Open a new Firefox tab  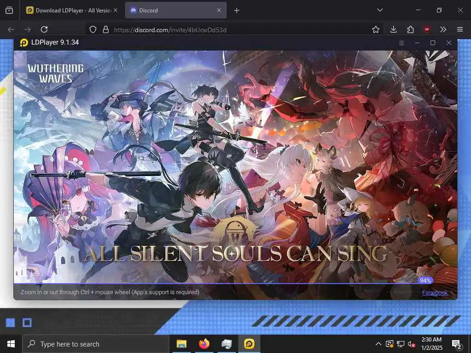[x=237, y=11]
